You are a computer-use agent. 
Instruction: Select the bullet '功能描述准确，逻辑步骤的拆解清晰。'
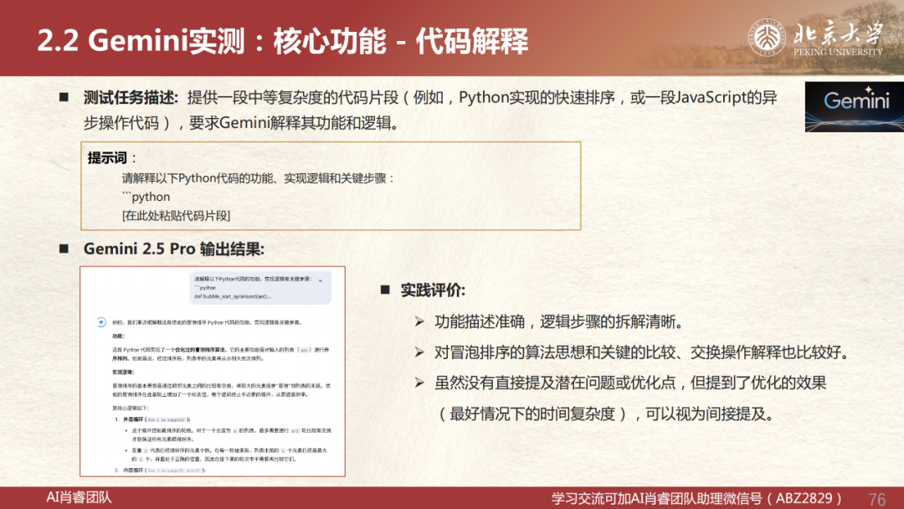click(x=559, y=321)
